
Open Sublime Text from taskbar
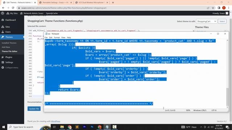tap(77, 127)
